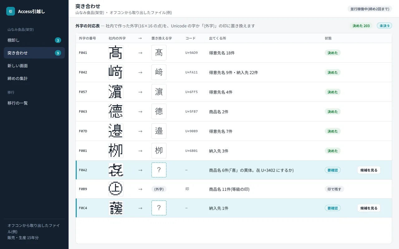Click 商品名 11件(等級の印) cell
Image resolution: width=399 pixels, height=249 pixels.
pos(229,189)
